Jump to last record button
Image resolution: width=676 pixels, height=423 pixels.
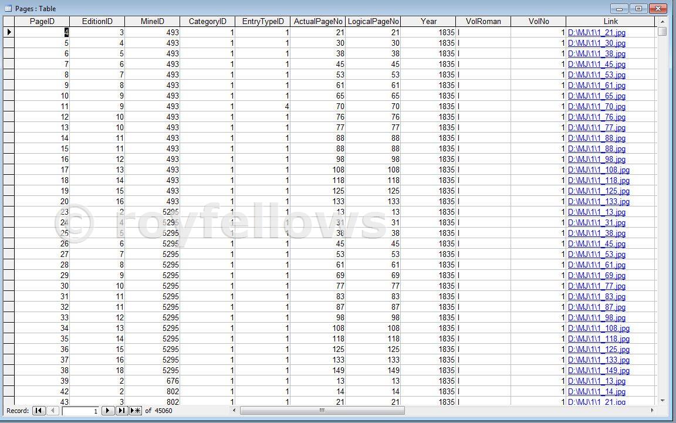(121, 411)
